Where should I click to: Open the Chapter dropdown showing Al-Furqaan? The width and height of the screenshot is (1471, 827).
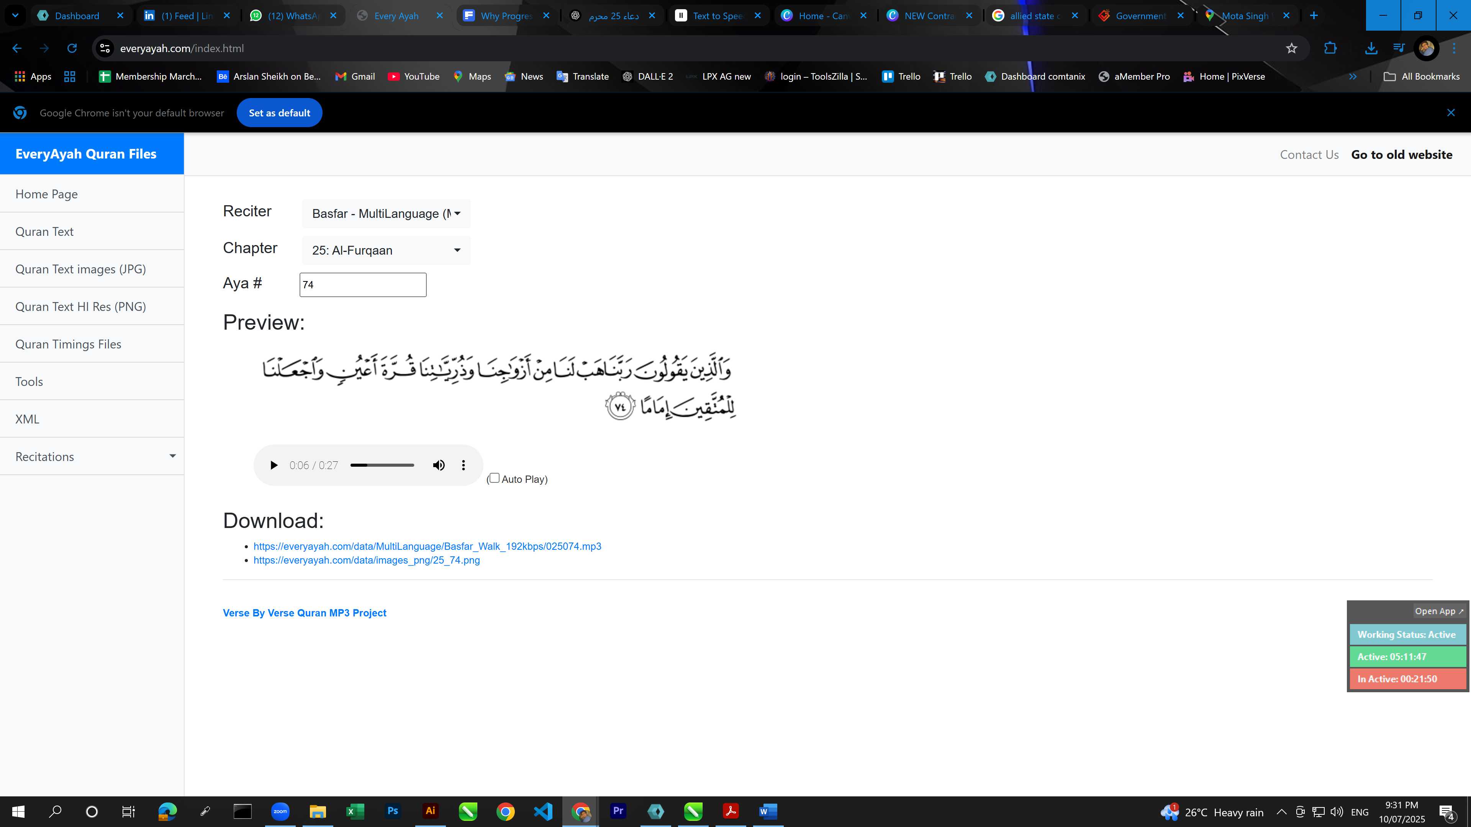[386, 250]
